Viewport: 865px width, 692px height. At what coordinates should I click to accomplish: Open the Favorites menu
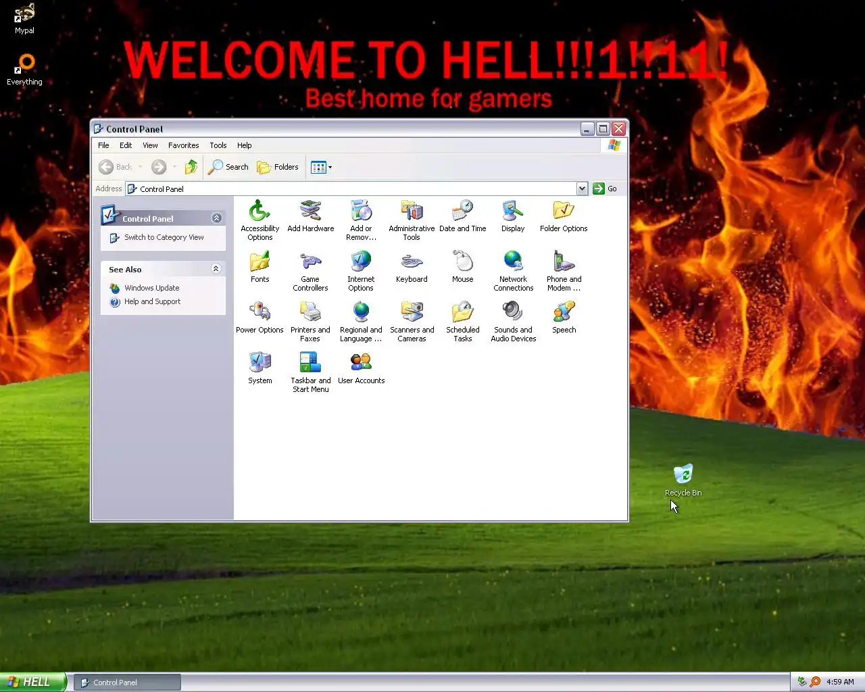pos(183,145)
